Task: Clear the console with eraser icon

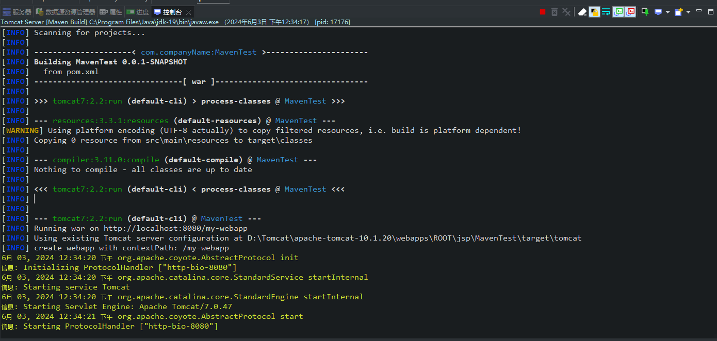Action: (582, 12)
